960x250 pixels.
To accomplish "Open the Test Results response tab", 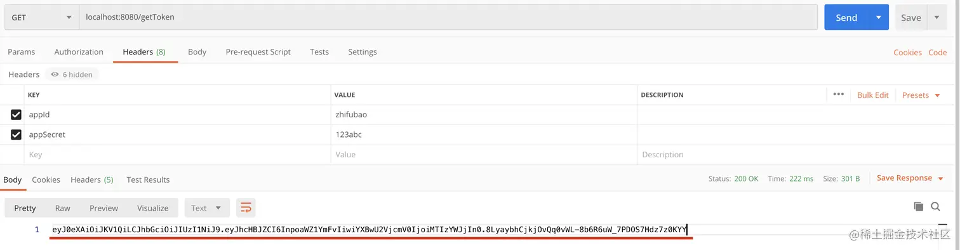I will click(148, 180).
